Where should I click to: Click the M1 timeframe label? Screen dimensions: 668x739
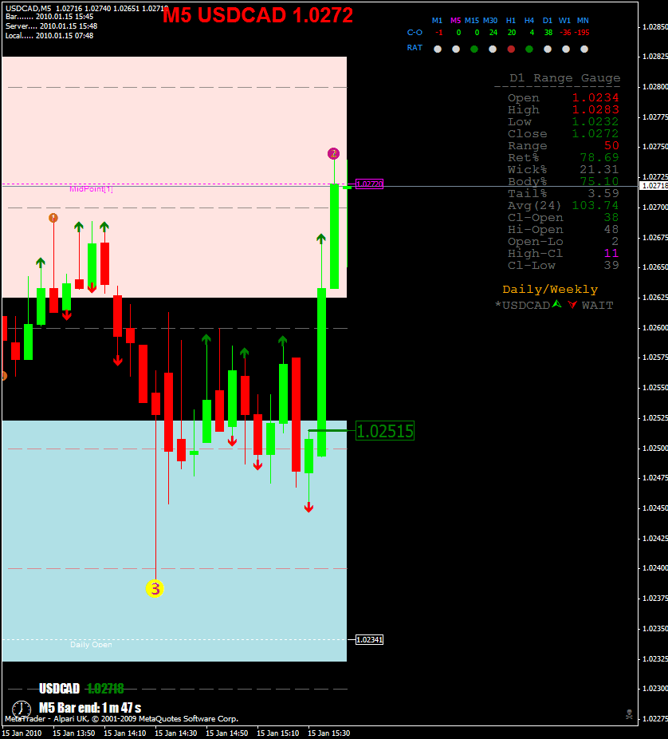[x=437, y=21]
